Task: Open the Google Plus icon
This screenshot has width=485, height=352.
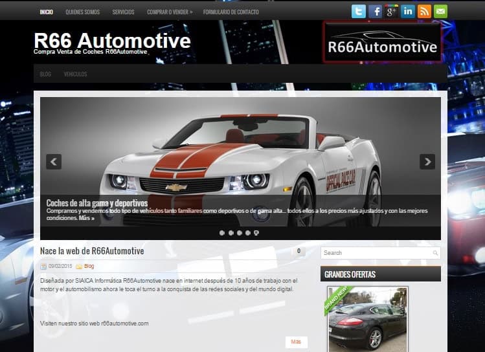Action: tap(391, 12)
